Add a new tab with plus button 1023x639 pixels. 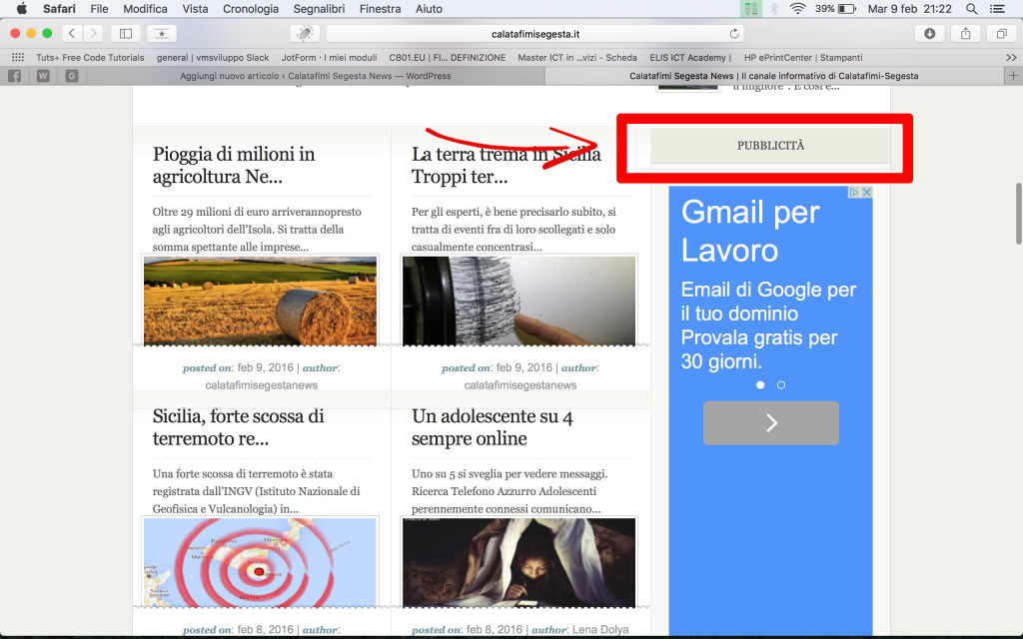tap(1013, 76)
